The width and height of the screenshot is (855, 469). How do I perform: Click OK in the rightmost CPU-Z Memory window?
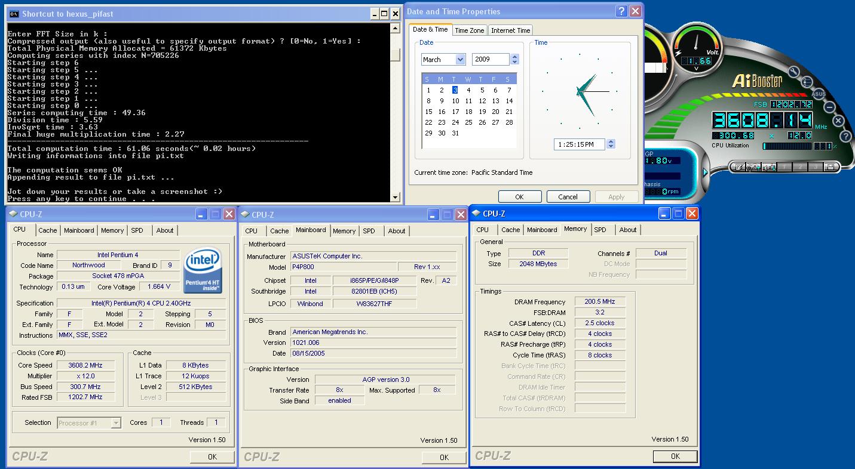coord(675,456)
